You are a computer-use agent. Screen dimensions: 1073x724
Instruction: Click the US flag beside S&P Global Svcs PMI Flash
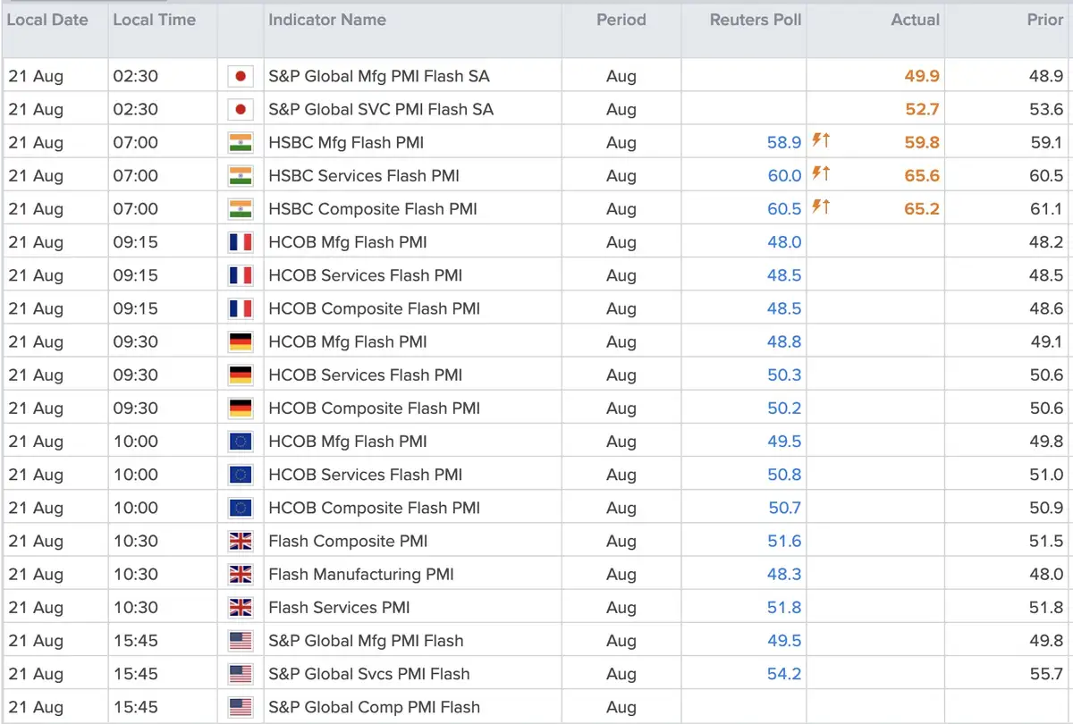click(x=241, y=673)
